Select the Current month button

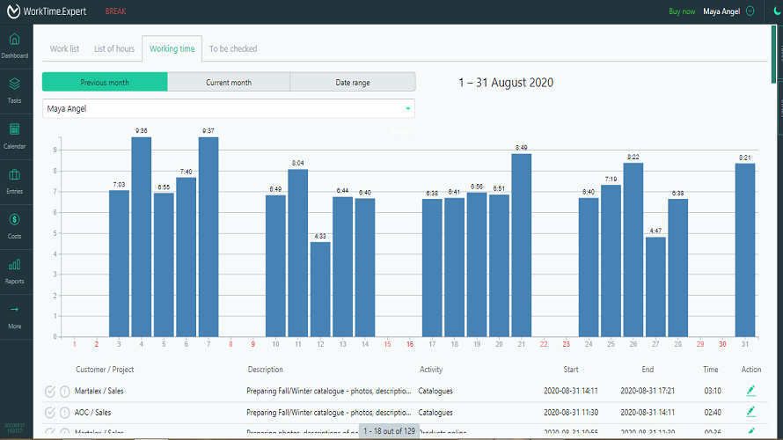(x=229, y=83)
